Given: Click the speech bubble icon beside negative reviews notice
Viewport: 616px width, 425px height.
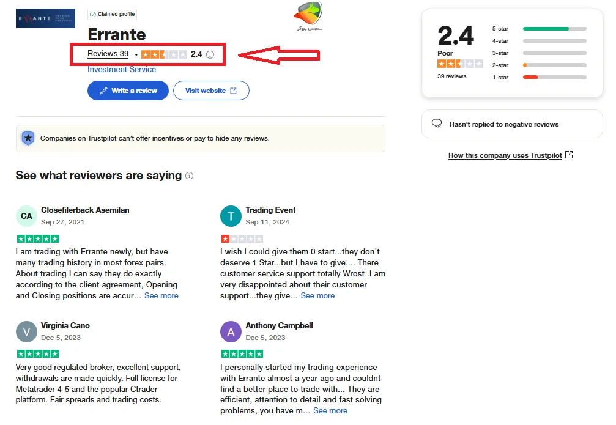Looking at the screenshot, I should click(x=437, y=124).
